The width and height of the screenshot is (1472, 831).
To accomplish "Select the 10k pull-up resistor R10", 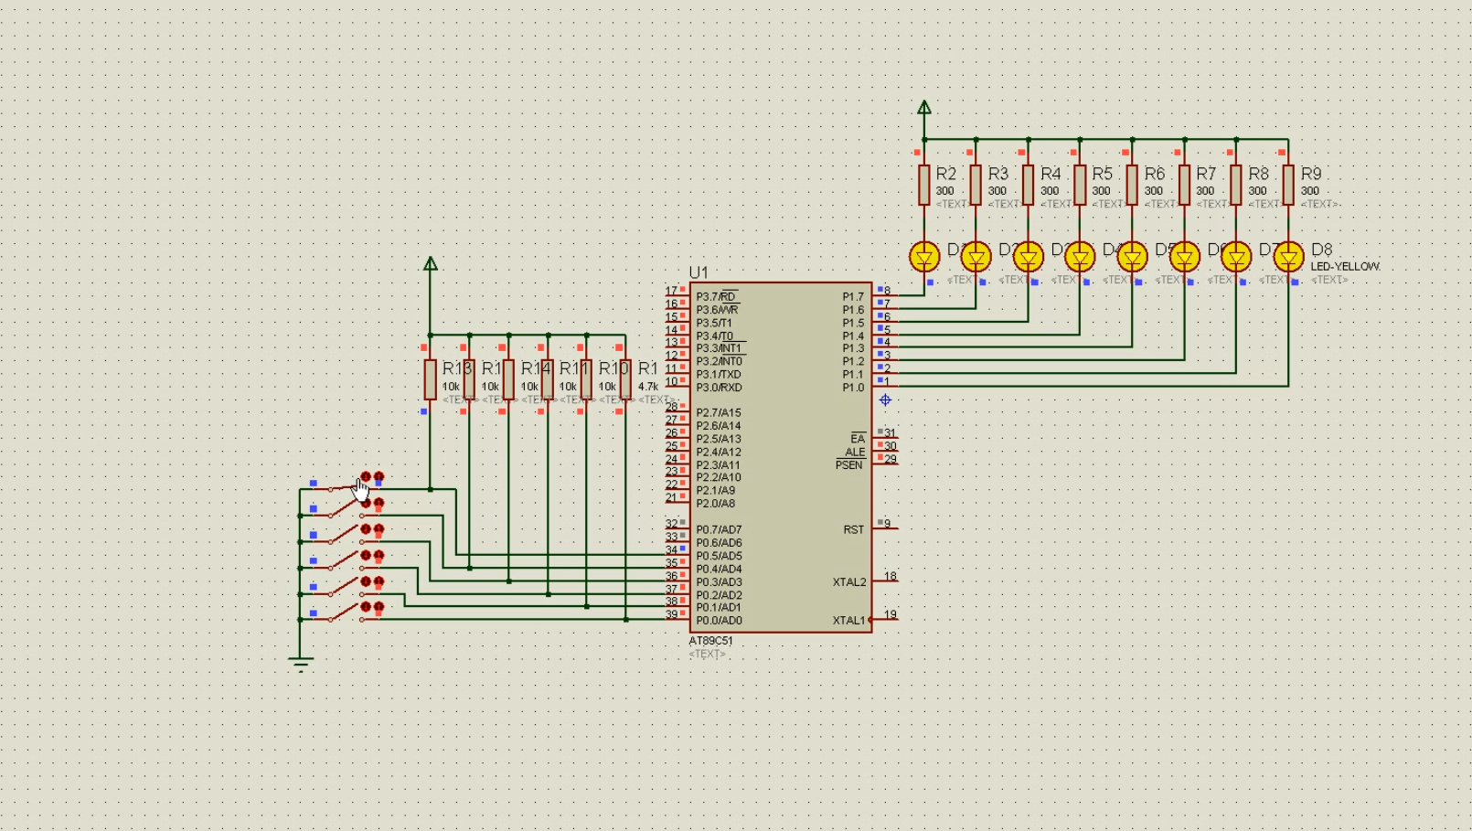I will (586, 379).
